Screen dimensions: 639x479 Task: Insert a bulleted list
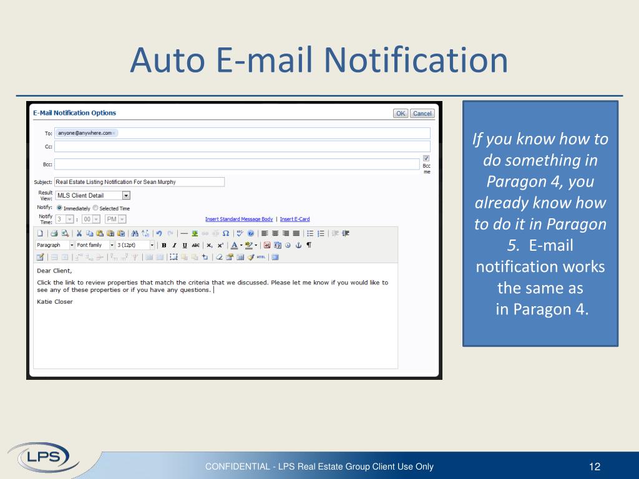pos(310,233)
